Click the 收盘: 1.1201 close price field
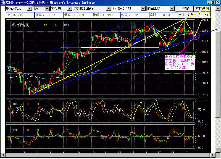This screenshot has height=159, width=221. click(x=135, y=15)
